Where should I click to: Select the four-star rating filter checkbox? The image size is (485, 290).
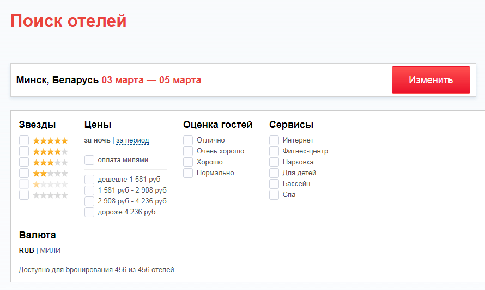[24, 151]
